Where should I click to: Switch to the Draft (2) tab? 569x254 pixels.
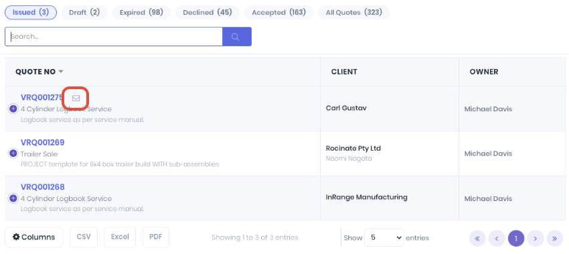(x=84, y=12)
